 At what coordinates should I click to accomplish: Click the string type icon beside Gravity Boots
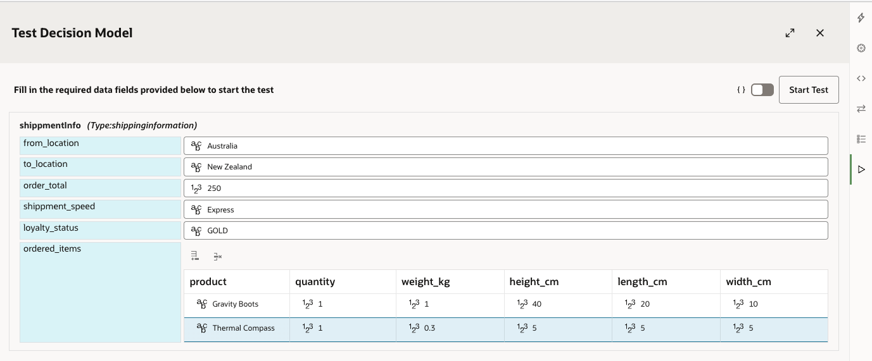[x=201, y=304]
